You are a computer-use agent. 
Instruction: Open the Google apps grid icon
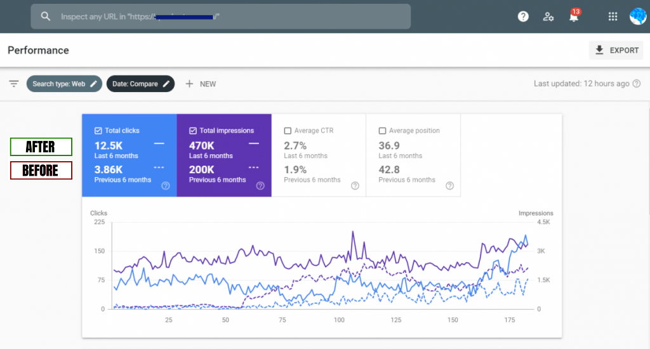[x=613, y=16]
